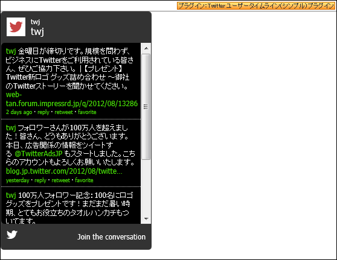Click the @TwitterAdsJP mention
This screenshot has height=260, width=337.
click(39, 154)
